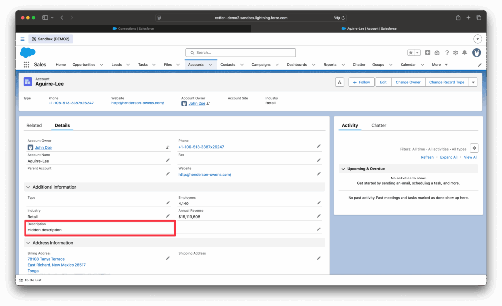This screenshot has width=502, height=306.
Task: Reload the page in Safari
Action: [x=343, y=18]
